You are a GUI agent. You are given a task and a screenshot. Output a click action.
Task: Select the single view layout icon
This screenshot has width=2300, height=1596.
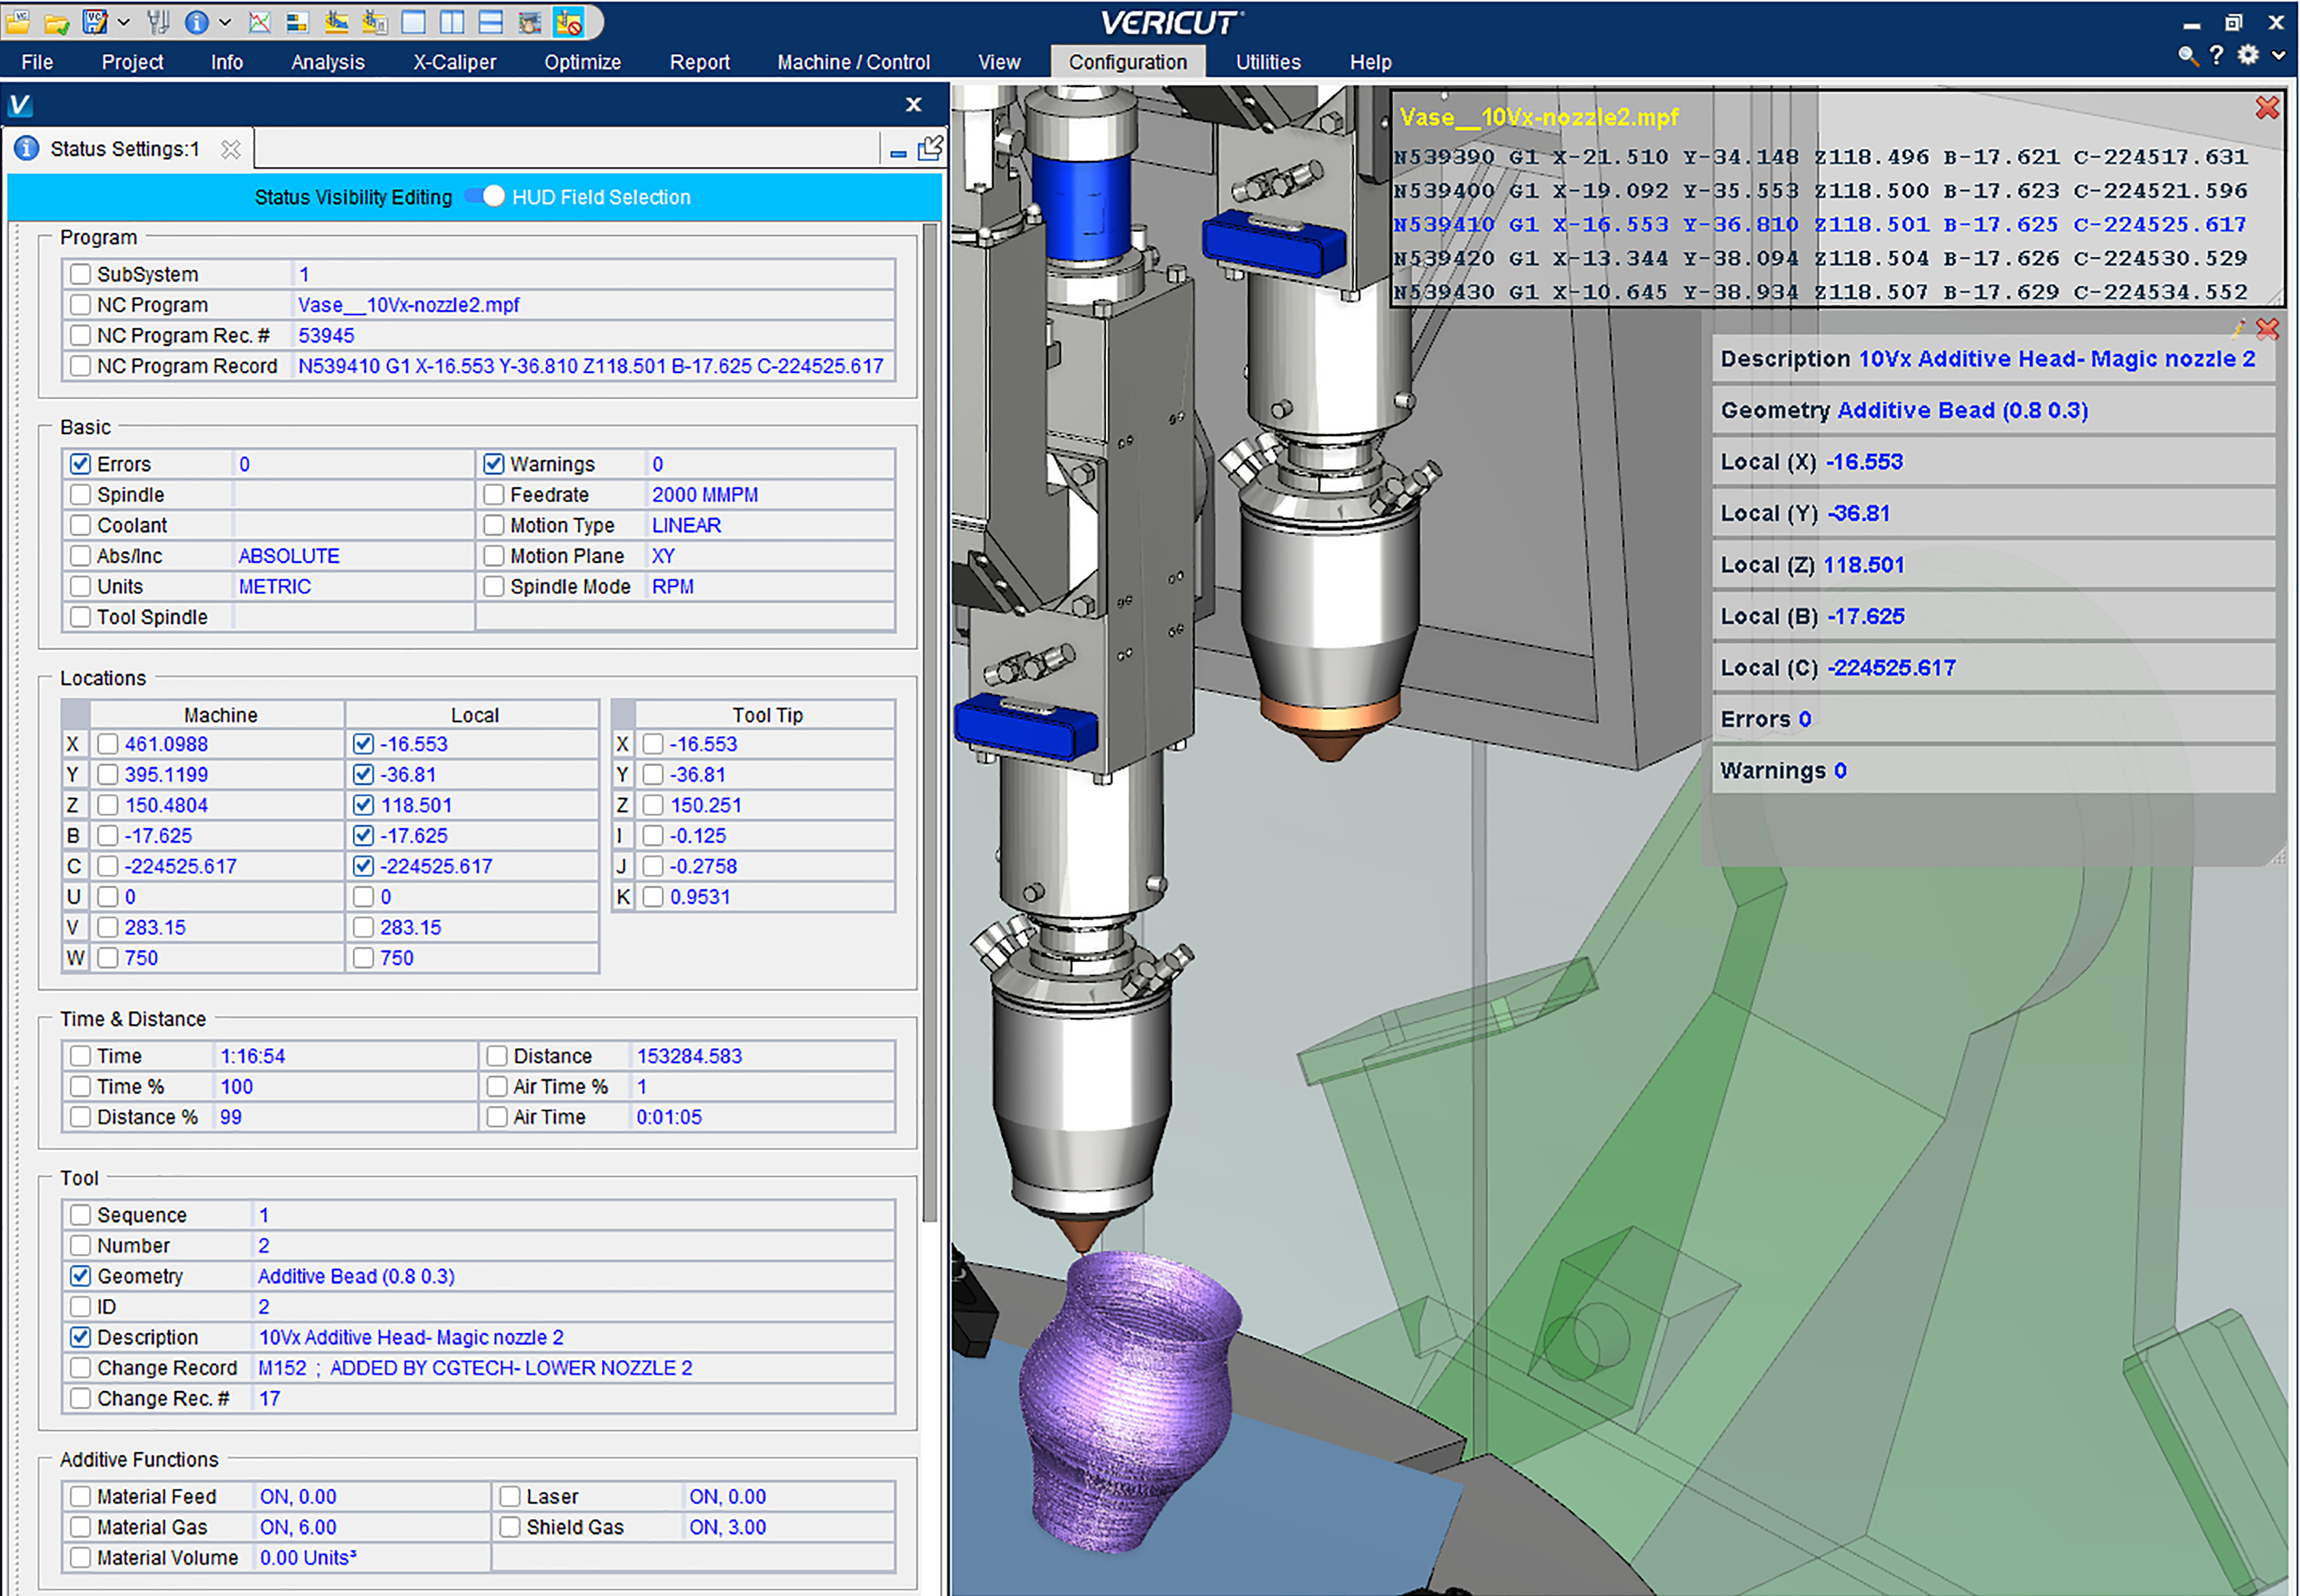click(413, 21)
